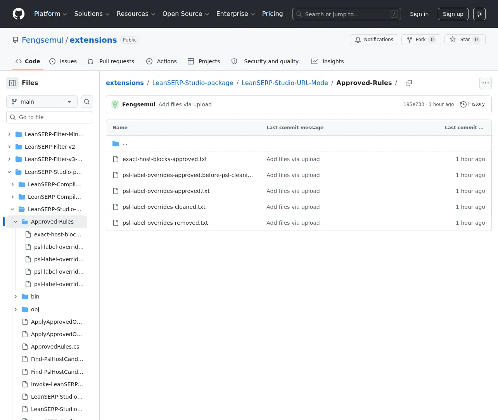Copy the path with the copy icon
This screenshot has width=498, height=420.
pos(409,83)
